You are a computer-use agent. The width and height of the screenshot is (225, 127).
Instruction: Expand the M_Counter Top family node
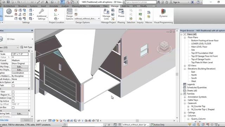(x=188, y=107)
